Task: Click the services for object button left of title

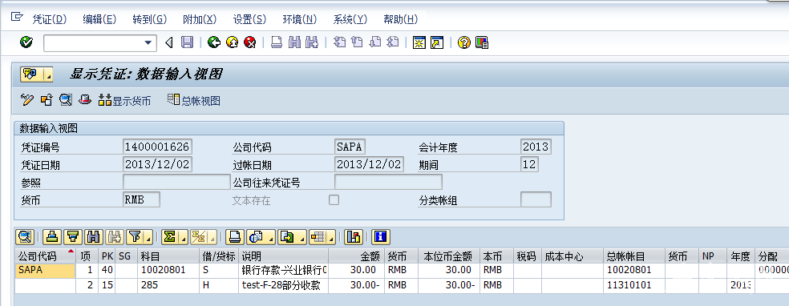Action: coord(30,74)
